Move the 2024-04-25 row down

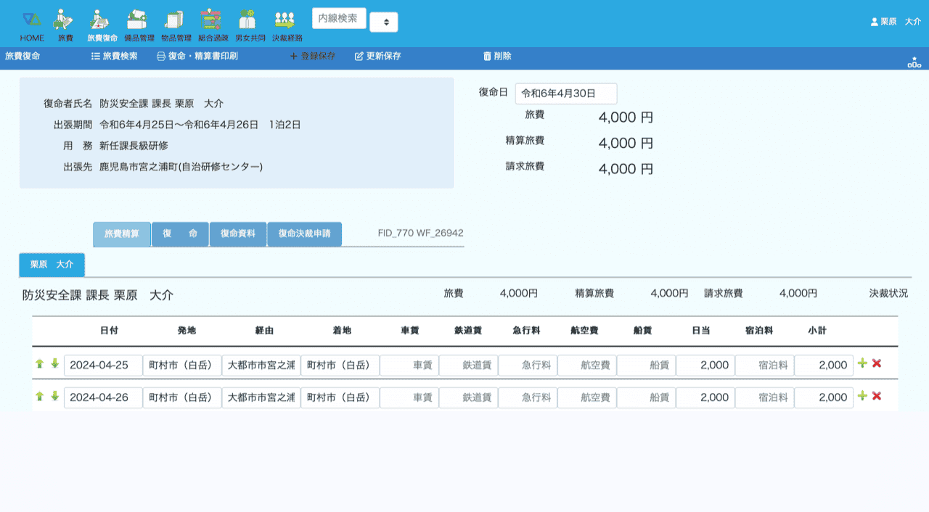pyautogui.click(x=54, y=364)
